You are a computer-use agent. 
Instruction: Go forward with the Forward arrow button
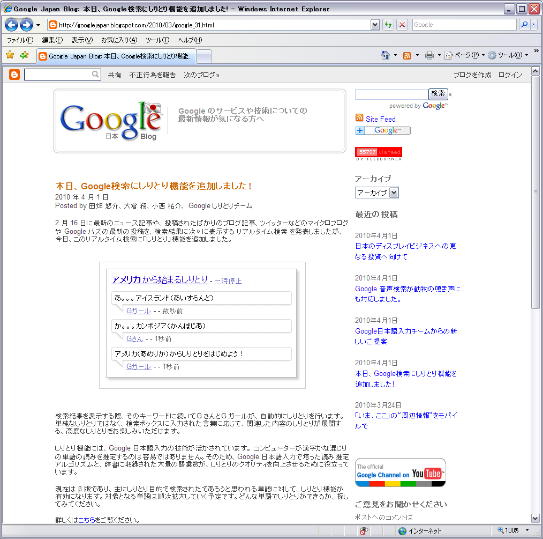click(x=26, y=25)
